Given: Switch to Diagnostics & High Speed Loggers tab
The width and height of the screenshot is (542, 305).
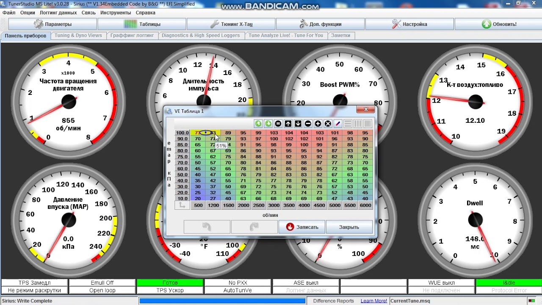Looking at the screenshot, I should 201,36.
